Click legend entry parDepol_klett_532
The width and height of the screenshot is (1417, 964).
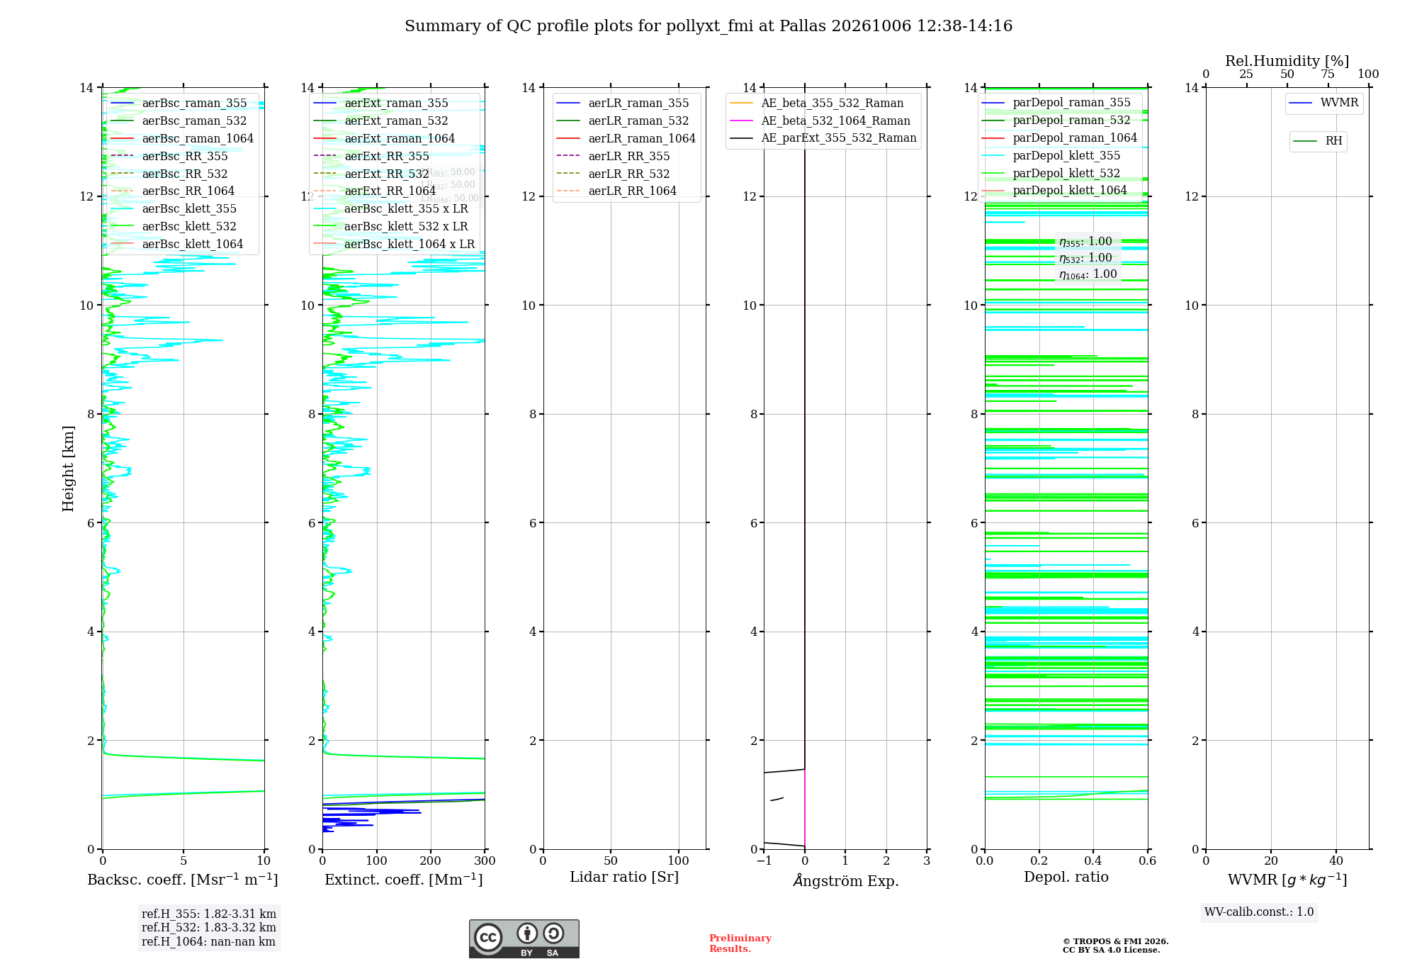pos(1066,174)
